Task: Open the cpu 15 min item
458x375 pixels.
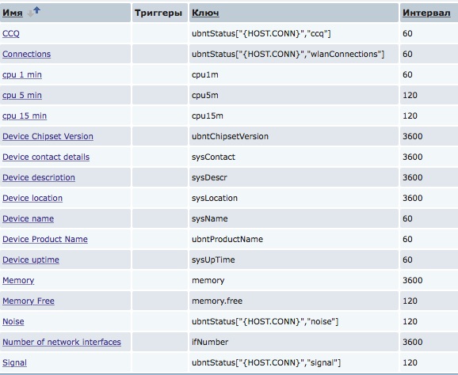Action: tap(25, 116)
